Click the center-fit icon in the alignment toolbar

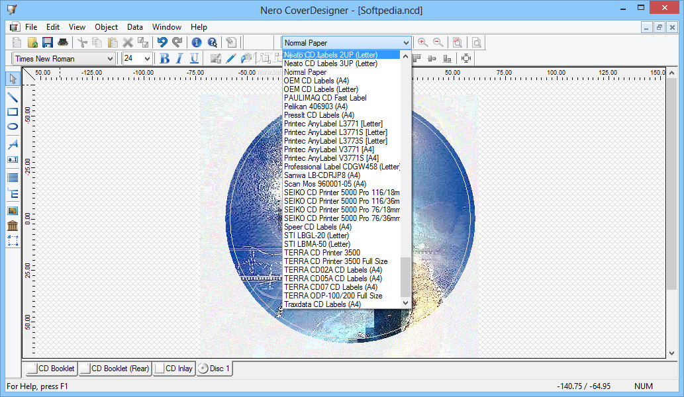(466, 58)
